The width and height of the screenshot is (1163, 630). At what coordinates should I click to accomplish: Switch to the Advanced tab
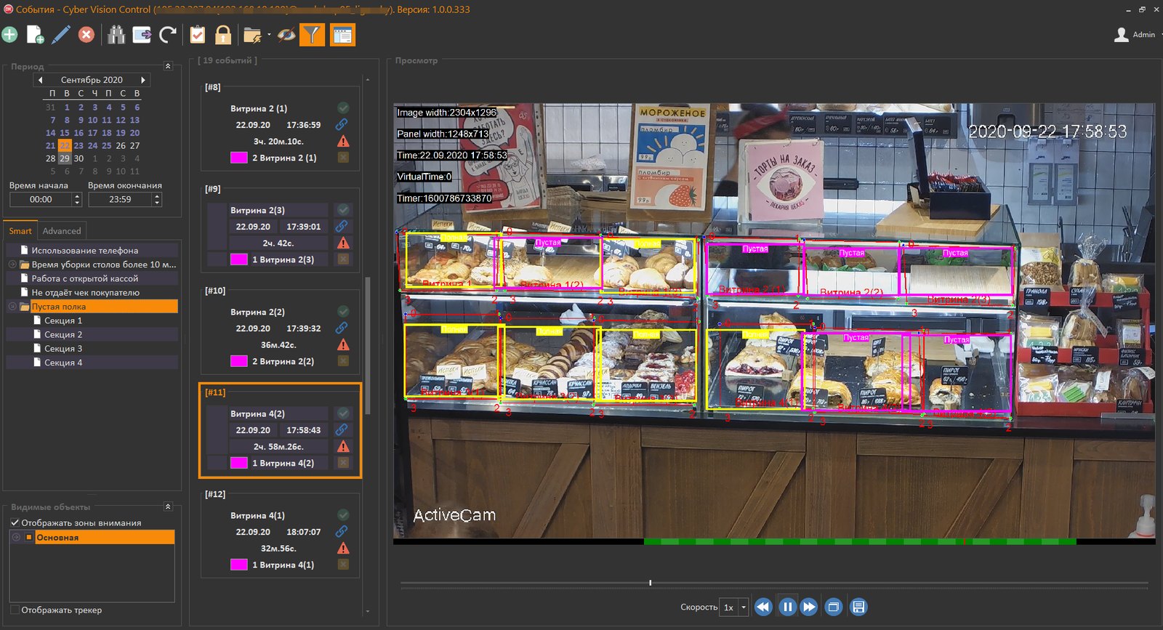pos(62,231)
